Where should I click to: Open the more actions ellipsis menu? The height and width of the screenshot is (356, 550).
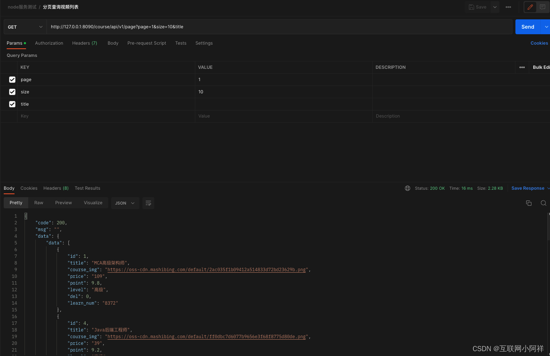(508, 7)
